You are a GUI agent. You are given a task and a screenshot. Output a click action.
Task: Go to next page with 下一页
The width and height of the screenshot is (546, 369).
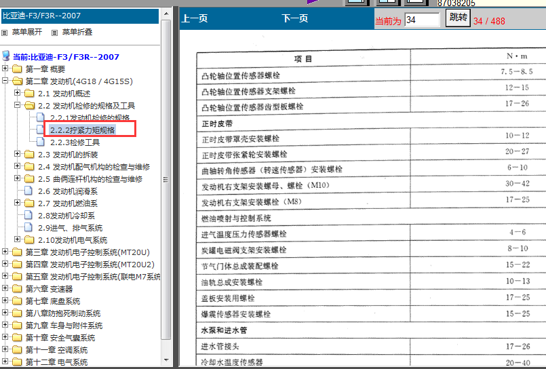click(295, 18)
